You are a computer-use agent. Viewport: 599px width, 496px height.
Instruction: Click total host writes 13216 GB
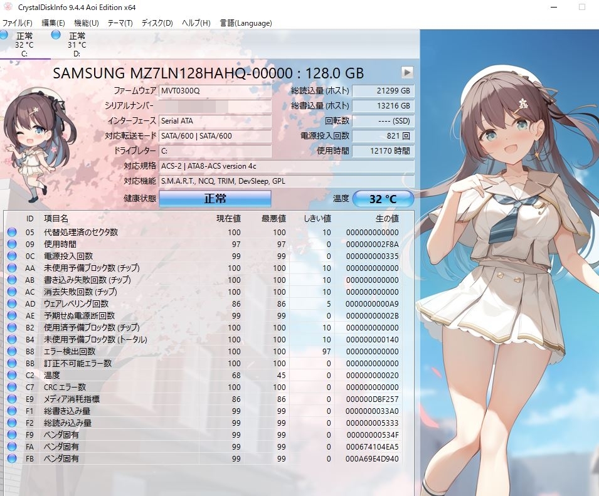383,106
